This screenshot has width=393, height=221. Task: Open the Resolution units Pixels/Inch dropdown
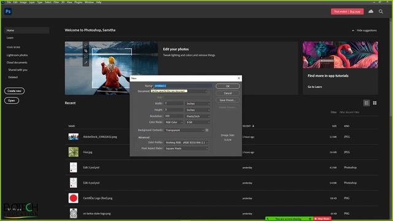198,116
